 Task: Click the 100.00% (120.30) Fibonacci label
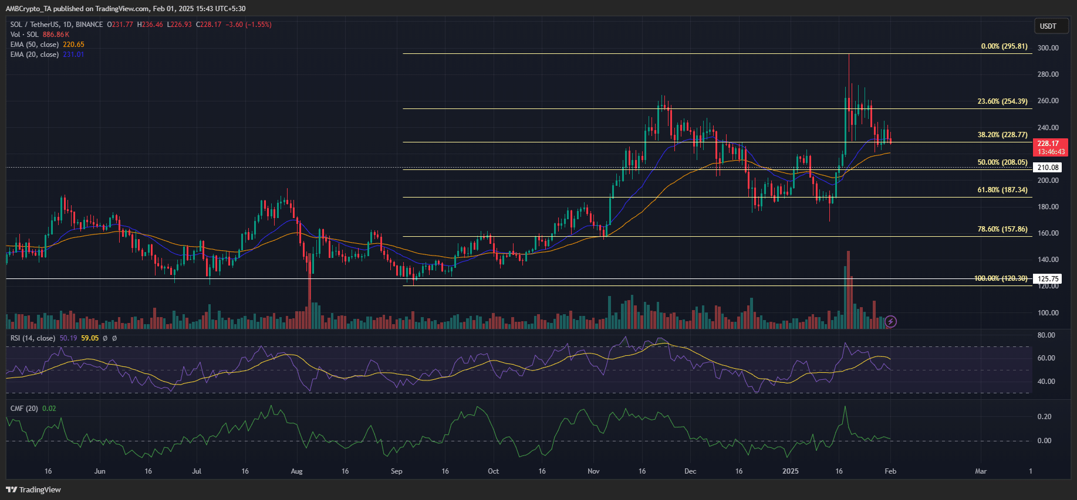click(1001, 278)
